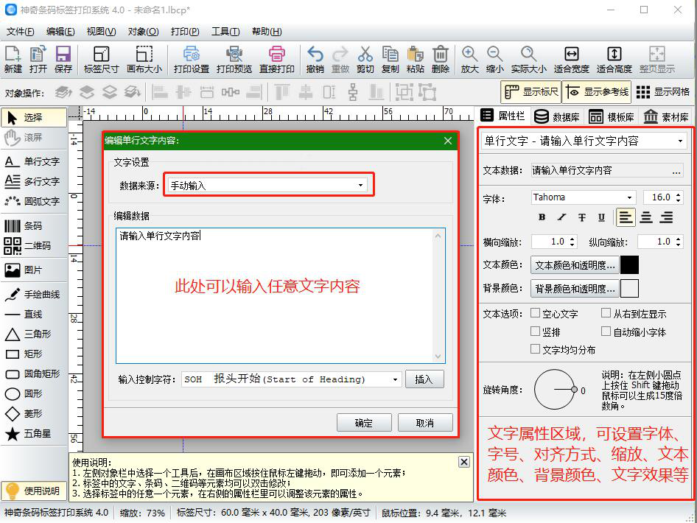The height and width of the screenshot is (523, 697).
Task: Click the 横向缩放 1.0 stepper arrows
Action: click(572, 242)
